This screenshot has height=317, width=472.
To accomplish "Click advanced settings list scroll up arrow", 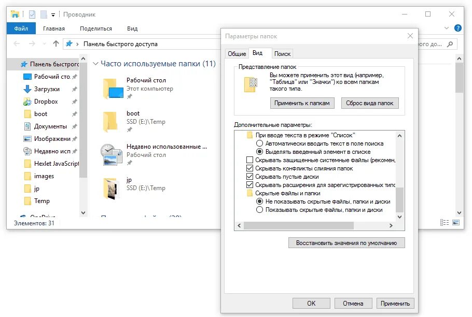I will coord(399,136).
